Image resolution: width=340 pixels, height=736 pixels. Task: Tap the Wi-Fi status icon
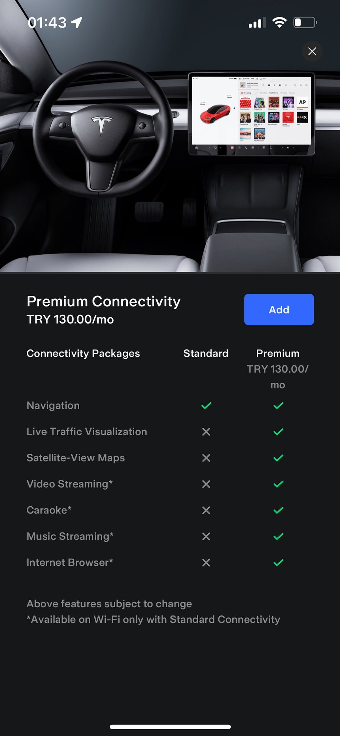(279, 22)
